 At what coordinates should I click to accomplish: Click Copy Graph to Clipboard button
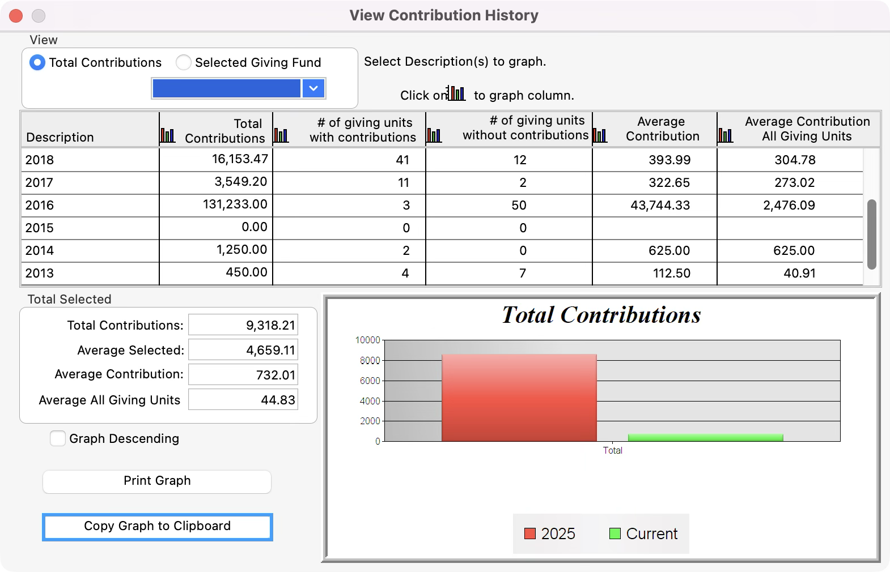pos(158,527)
